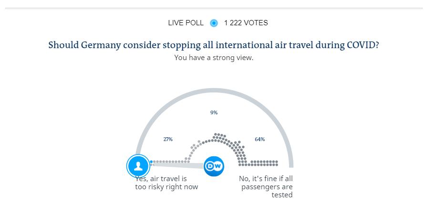
Task: Click the LIVE POLL label
Action: [x=186, y=23]
